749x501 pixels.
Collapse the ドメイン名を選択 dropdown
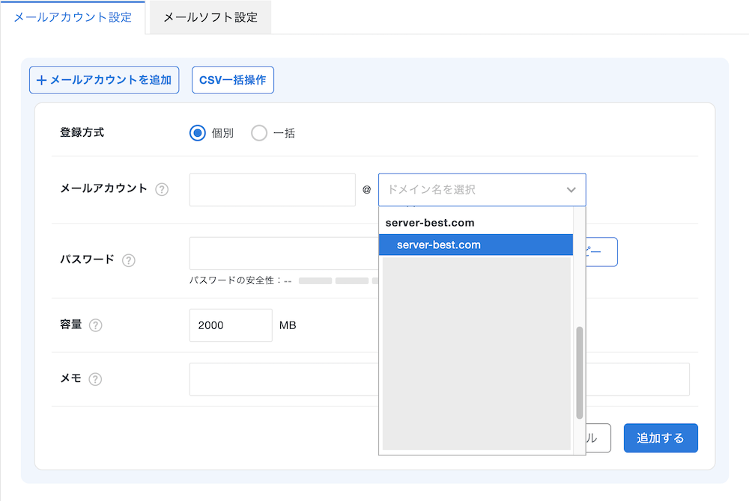coord(482,190)
